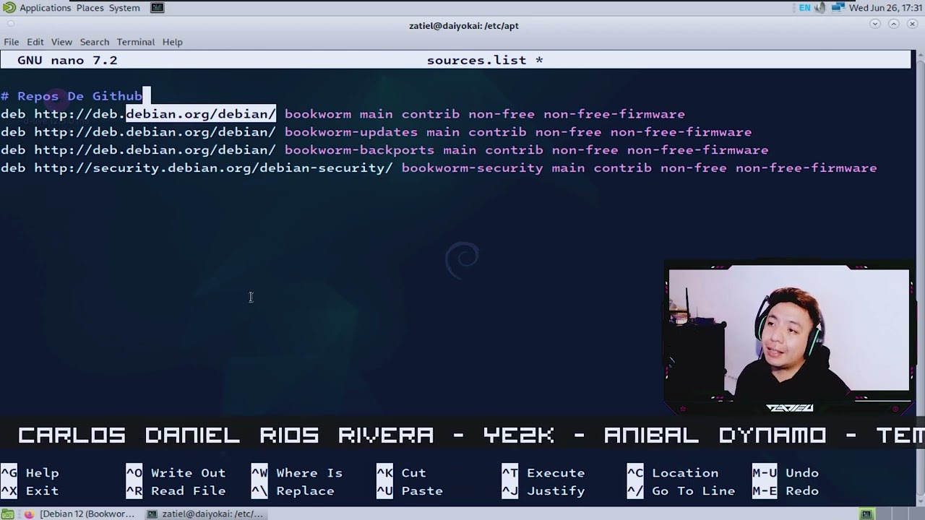Click the '^G Help' nano shortcut
This screenshot has height=520, width=925.
click(30, 473)
